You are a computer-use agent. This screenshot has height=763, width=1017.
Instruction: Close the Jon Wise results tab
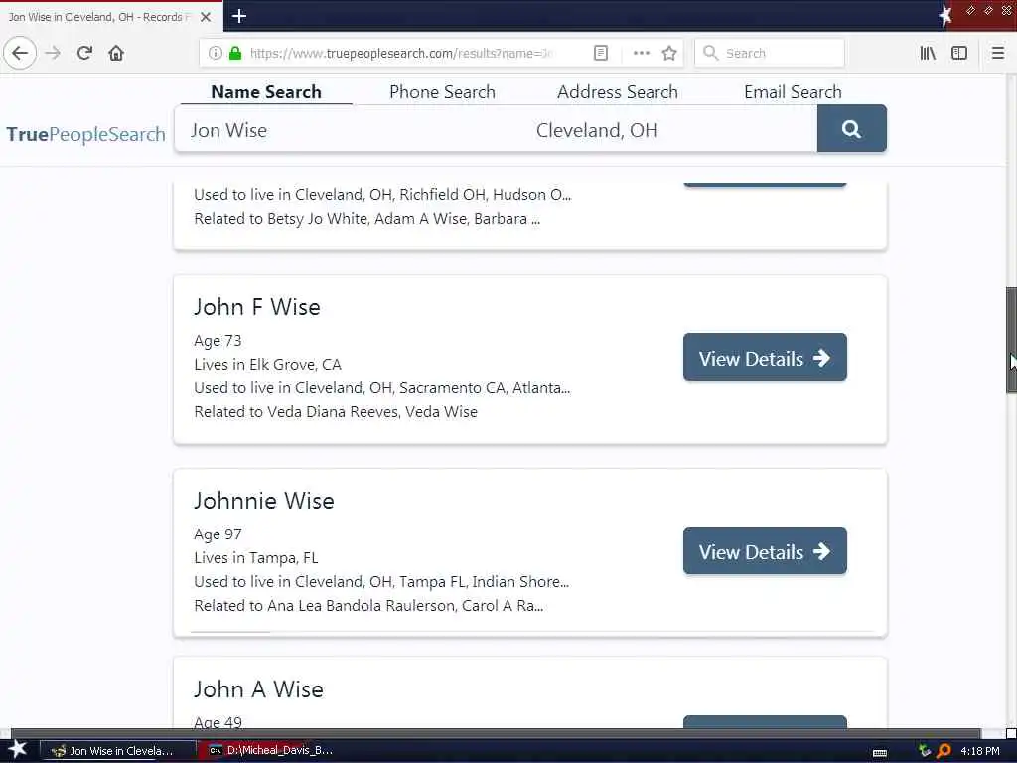coord(206,17)
